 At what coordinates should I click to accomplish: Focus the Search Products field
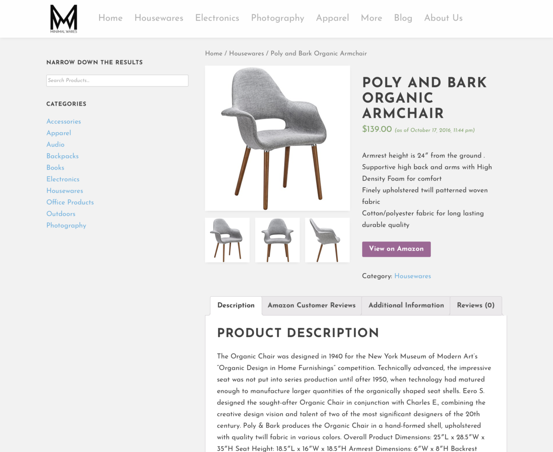[117, 80]
